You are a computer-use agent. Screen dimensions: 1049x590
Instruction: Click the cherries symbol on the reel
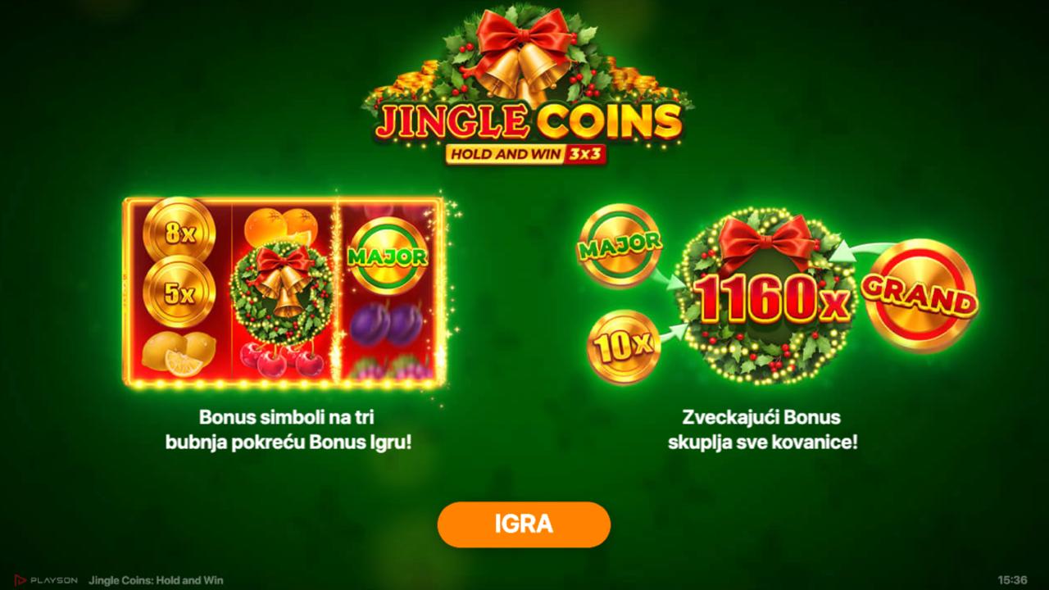282,361
